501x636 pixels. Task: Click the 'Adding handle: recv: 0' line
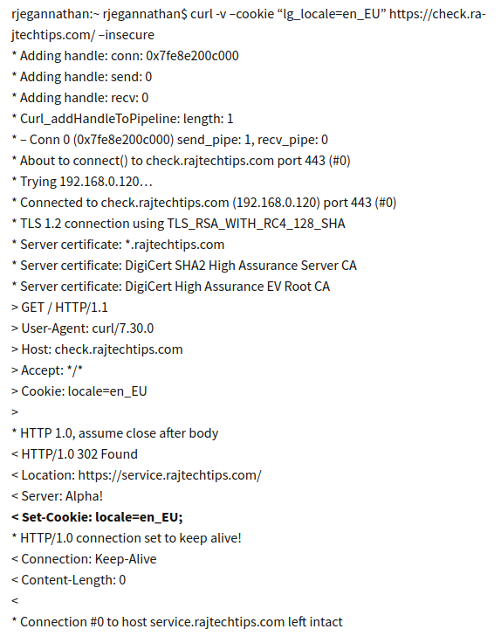click(80, 98)
